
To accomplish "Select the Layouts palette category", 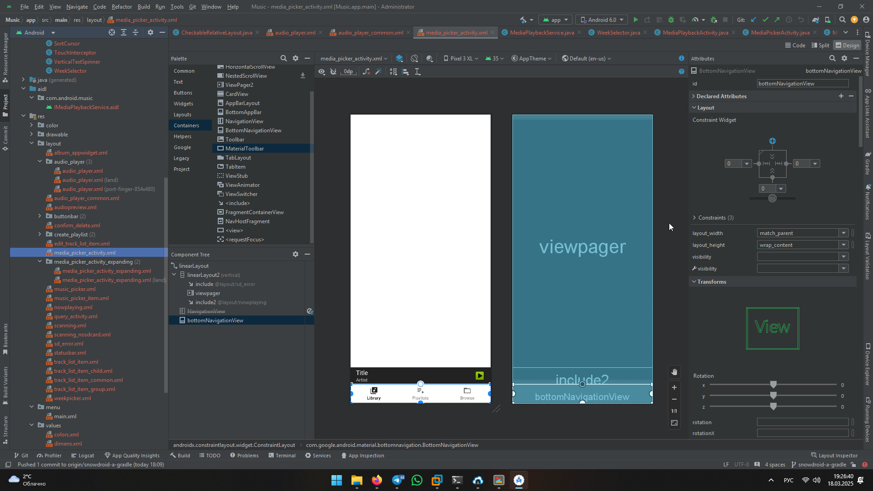I will [x=182, y=115].
